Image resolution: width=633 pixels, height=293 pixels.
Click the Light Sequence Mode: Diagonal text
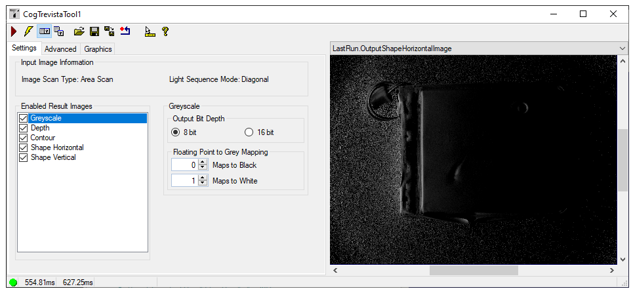tap(219, 79)
